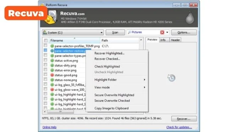This screenshot has width=238, height=132.
Task: Check the box for status-active.png
Action: 45,60
